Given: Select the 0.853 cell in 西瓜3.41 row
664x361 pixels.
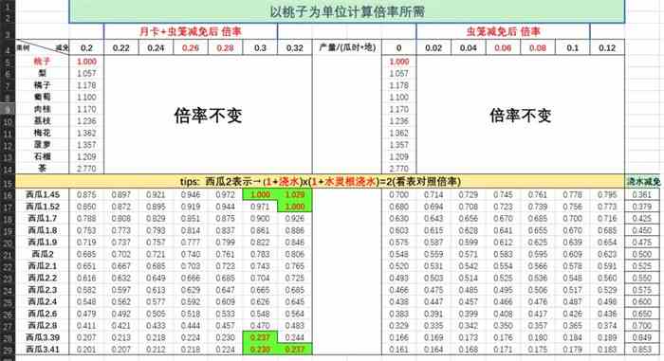Looking at the screenshot, I should click(x=642, y=349).
